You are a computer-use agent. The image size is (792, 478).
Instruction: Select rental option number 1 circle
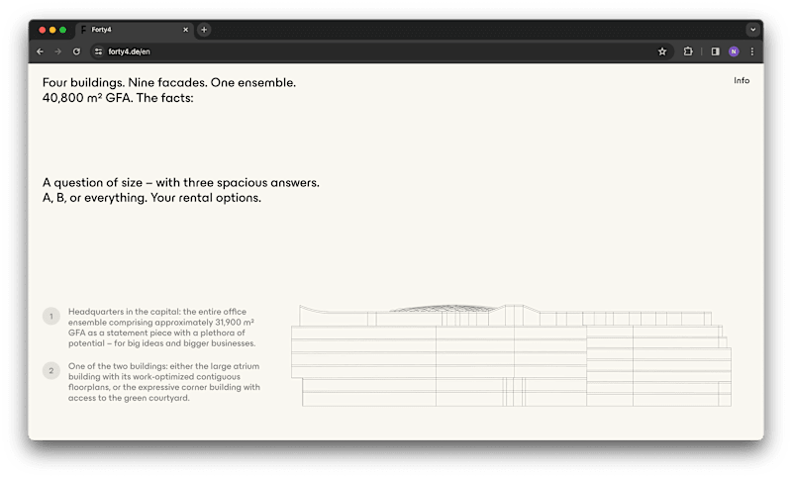tap(51, 317)
